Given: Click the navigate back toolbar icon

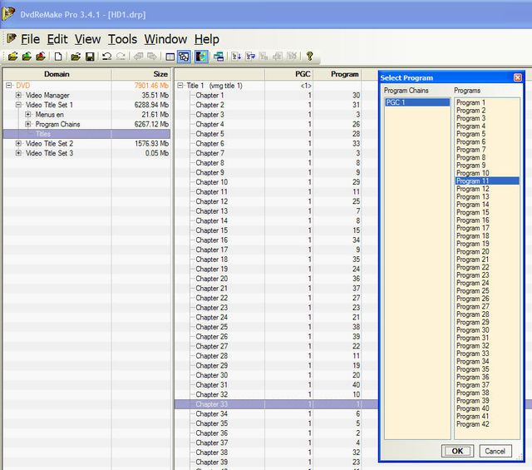Looking at the screenshot, I should pyautogui.click(x=138, y=57).
